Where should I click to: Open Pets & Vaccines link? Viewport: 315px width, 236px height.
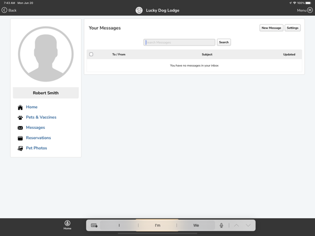(x=41, y=117)
